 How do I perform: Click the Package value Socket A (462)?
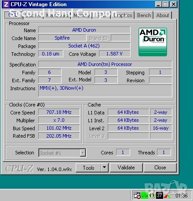tap(84, 46)
